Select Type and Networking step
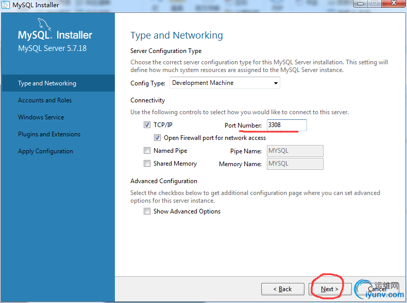 pyautogui.click(x=58, y=83)
